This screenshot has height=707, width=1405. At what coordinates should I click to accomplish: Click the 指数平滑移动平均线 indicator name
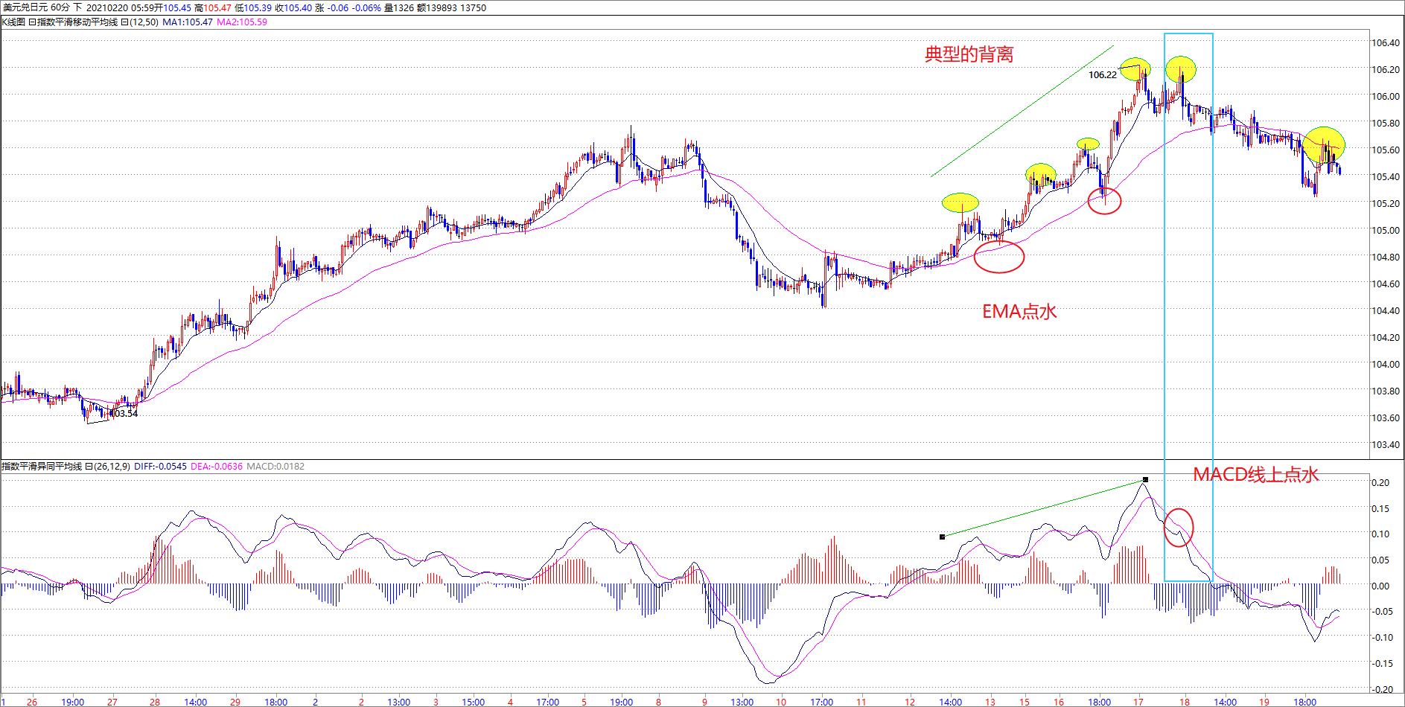click(x=77, y=22)
